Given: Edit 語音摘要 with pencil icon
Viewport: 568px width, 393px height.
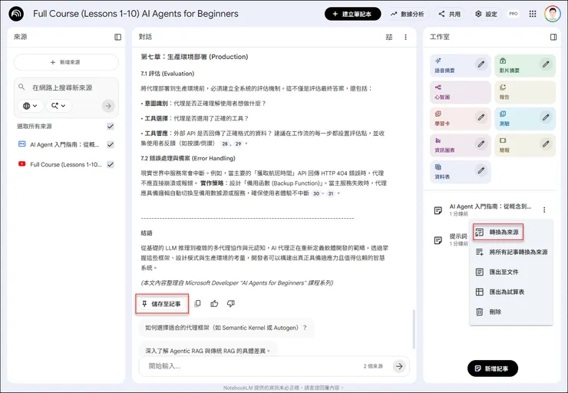Looking at the screenshot, I should pyautogui.click(x=480, y=64).
